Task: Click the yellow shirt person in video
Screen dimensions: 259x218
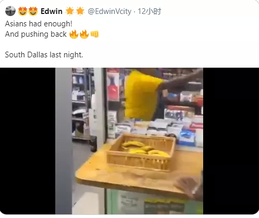Action: 143,95
